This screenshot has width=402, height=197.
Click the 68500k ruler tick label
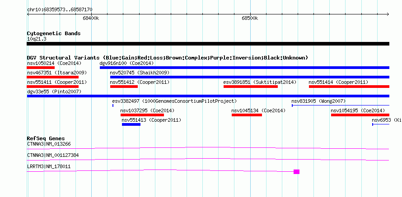[x=250, y=18]
